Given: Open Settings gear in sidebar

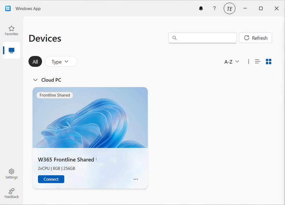Looking at the screenshot, I should (x=12, y=174).
